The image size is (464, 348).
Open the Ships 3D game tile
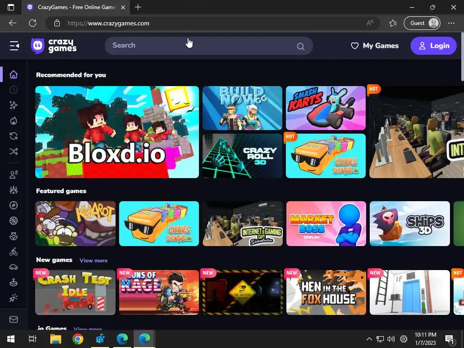[410, 224]
